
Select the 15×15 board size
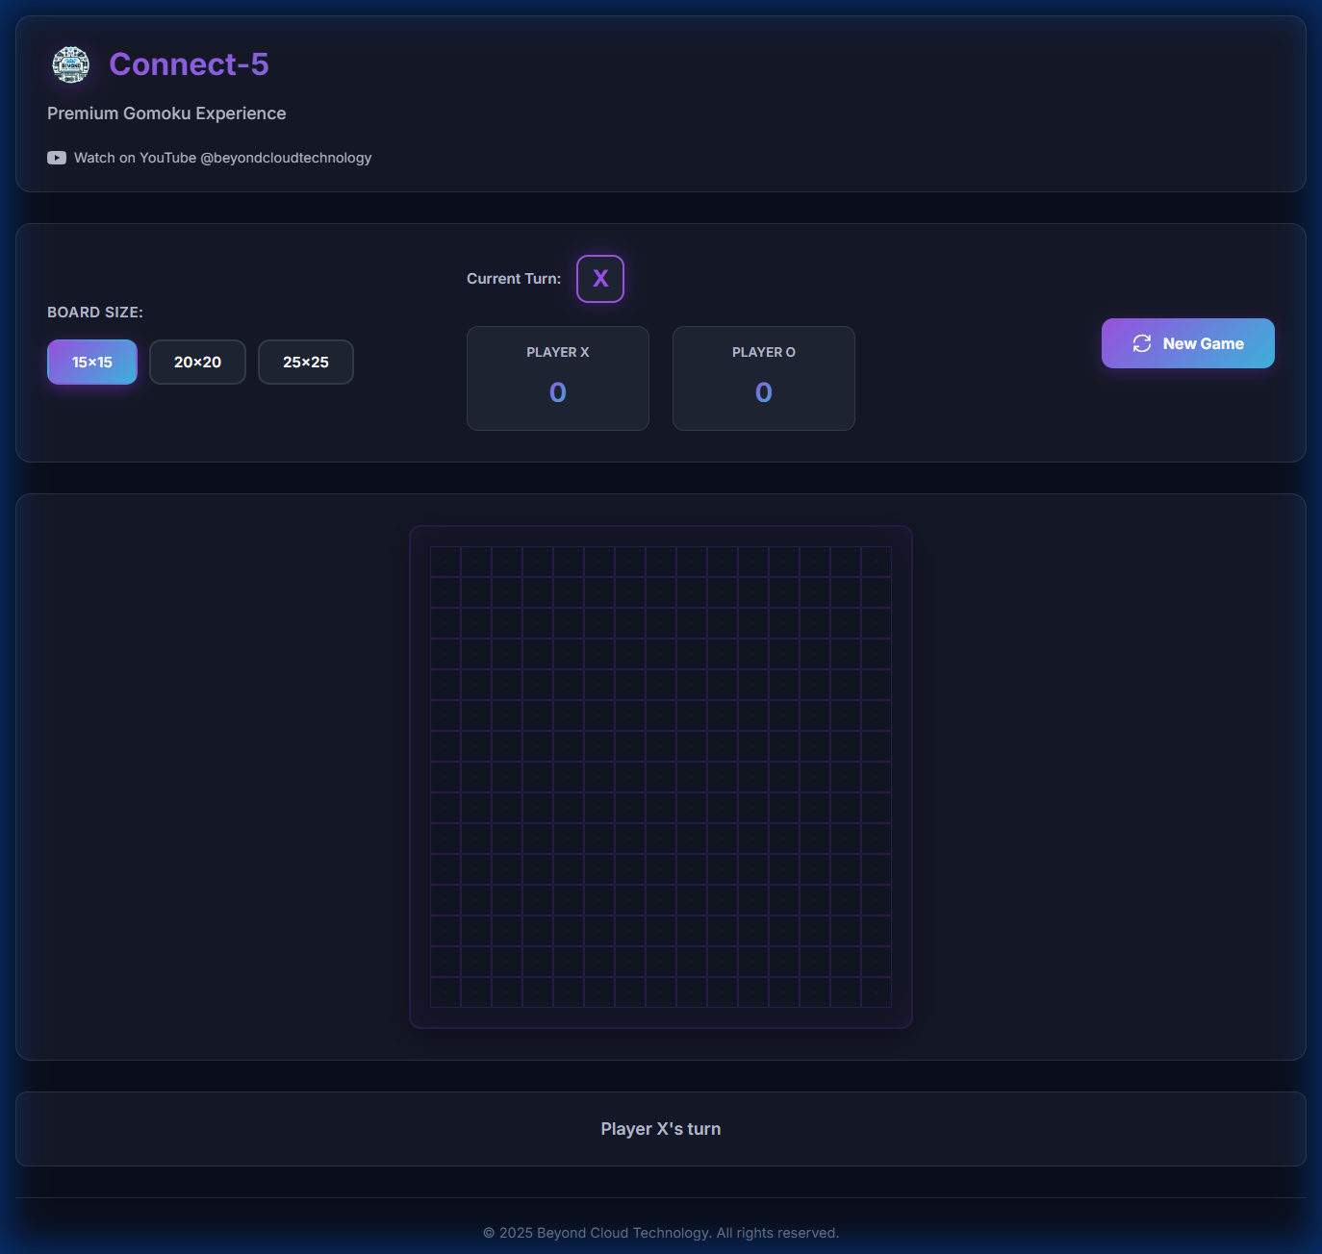(92, 363)
